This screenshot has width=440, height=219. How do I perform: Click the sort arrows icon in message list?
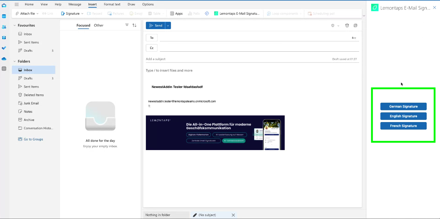[134, 25]
